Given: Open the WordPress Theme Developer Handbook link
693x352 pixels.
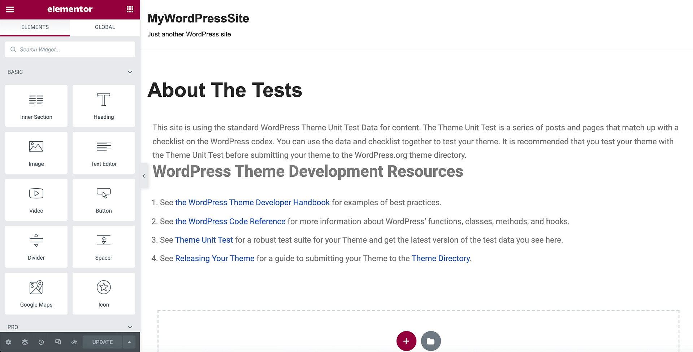Looking at the screenshot, I should point(252,202).
